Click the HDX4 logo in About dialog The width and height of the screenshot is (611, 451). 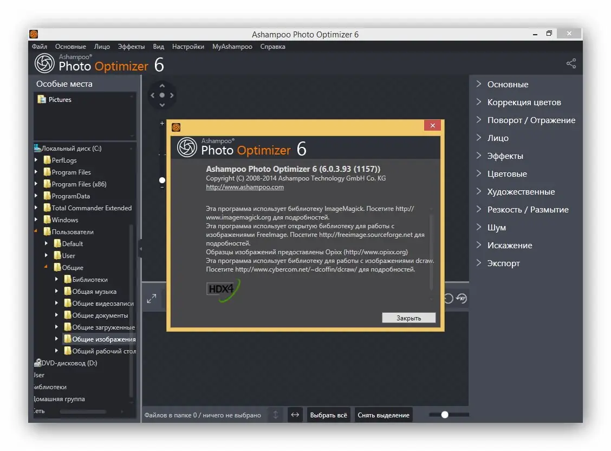point(223,291)
